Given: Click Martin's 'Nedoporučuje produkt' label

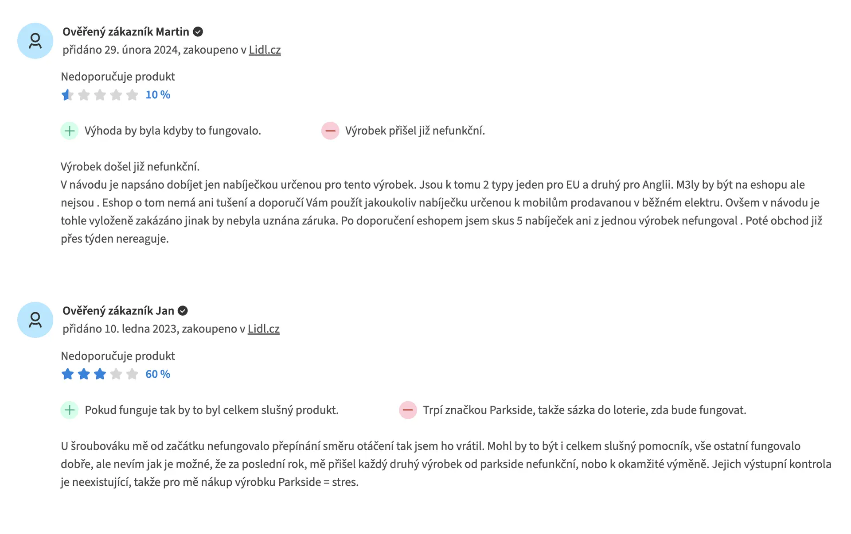Looking at the screenshot, I should 118,77.
